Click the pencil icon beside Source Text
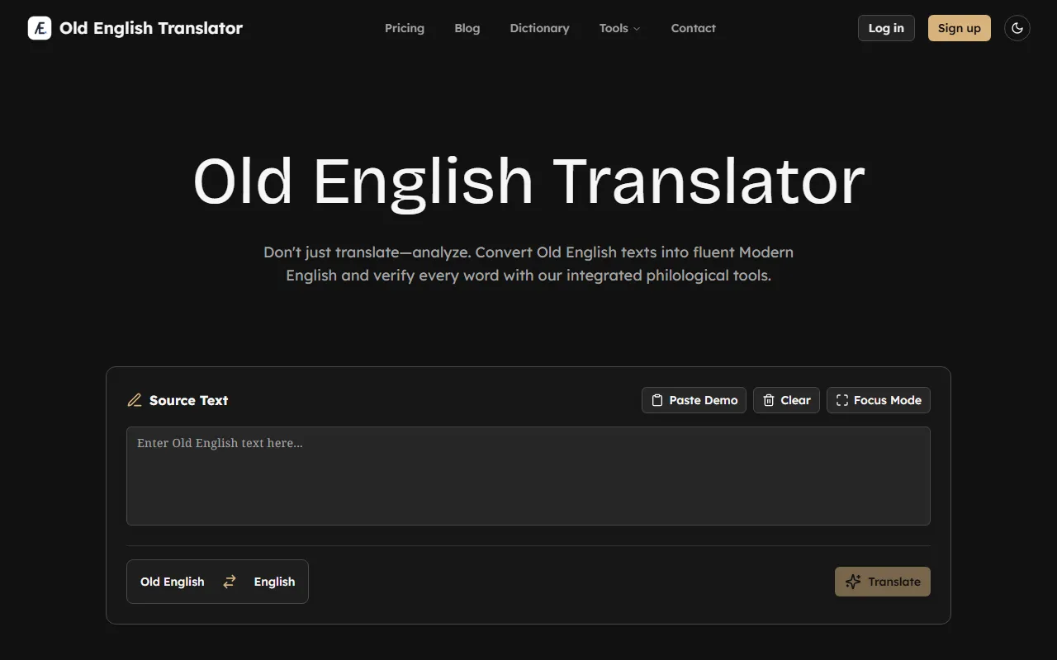1057x660 pixels. click(x=135, y=400)
